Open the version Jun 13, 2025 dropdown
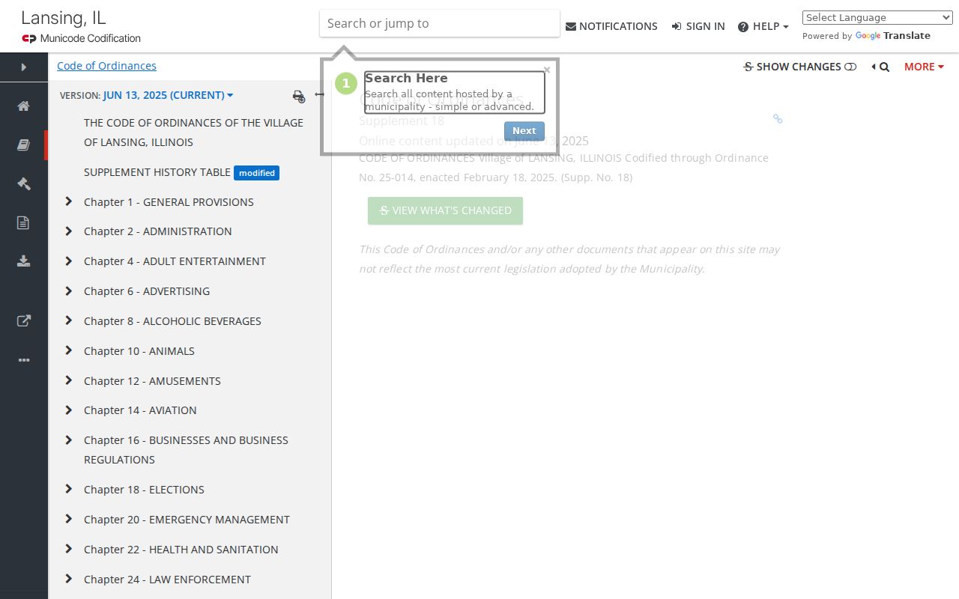The height and width of the screenshot is (599, 959). (x=169, y=95)
